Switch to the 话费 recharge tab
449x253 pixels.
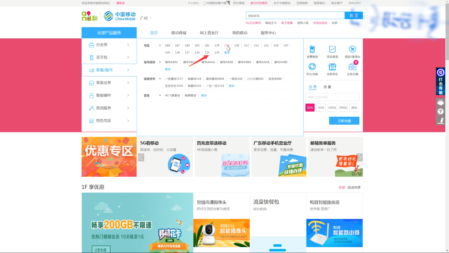pyautogui.click(x=313, y=87)
